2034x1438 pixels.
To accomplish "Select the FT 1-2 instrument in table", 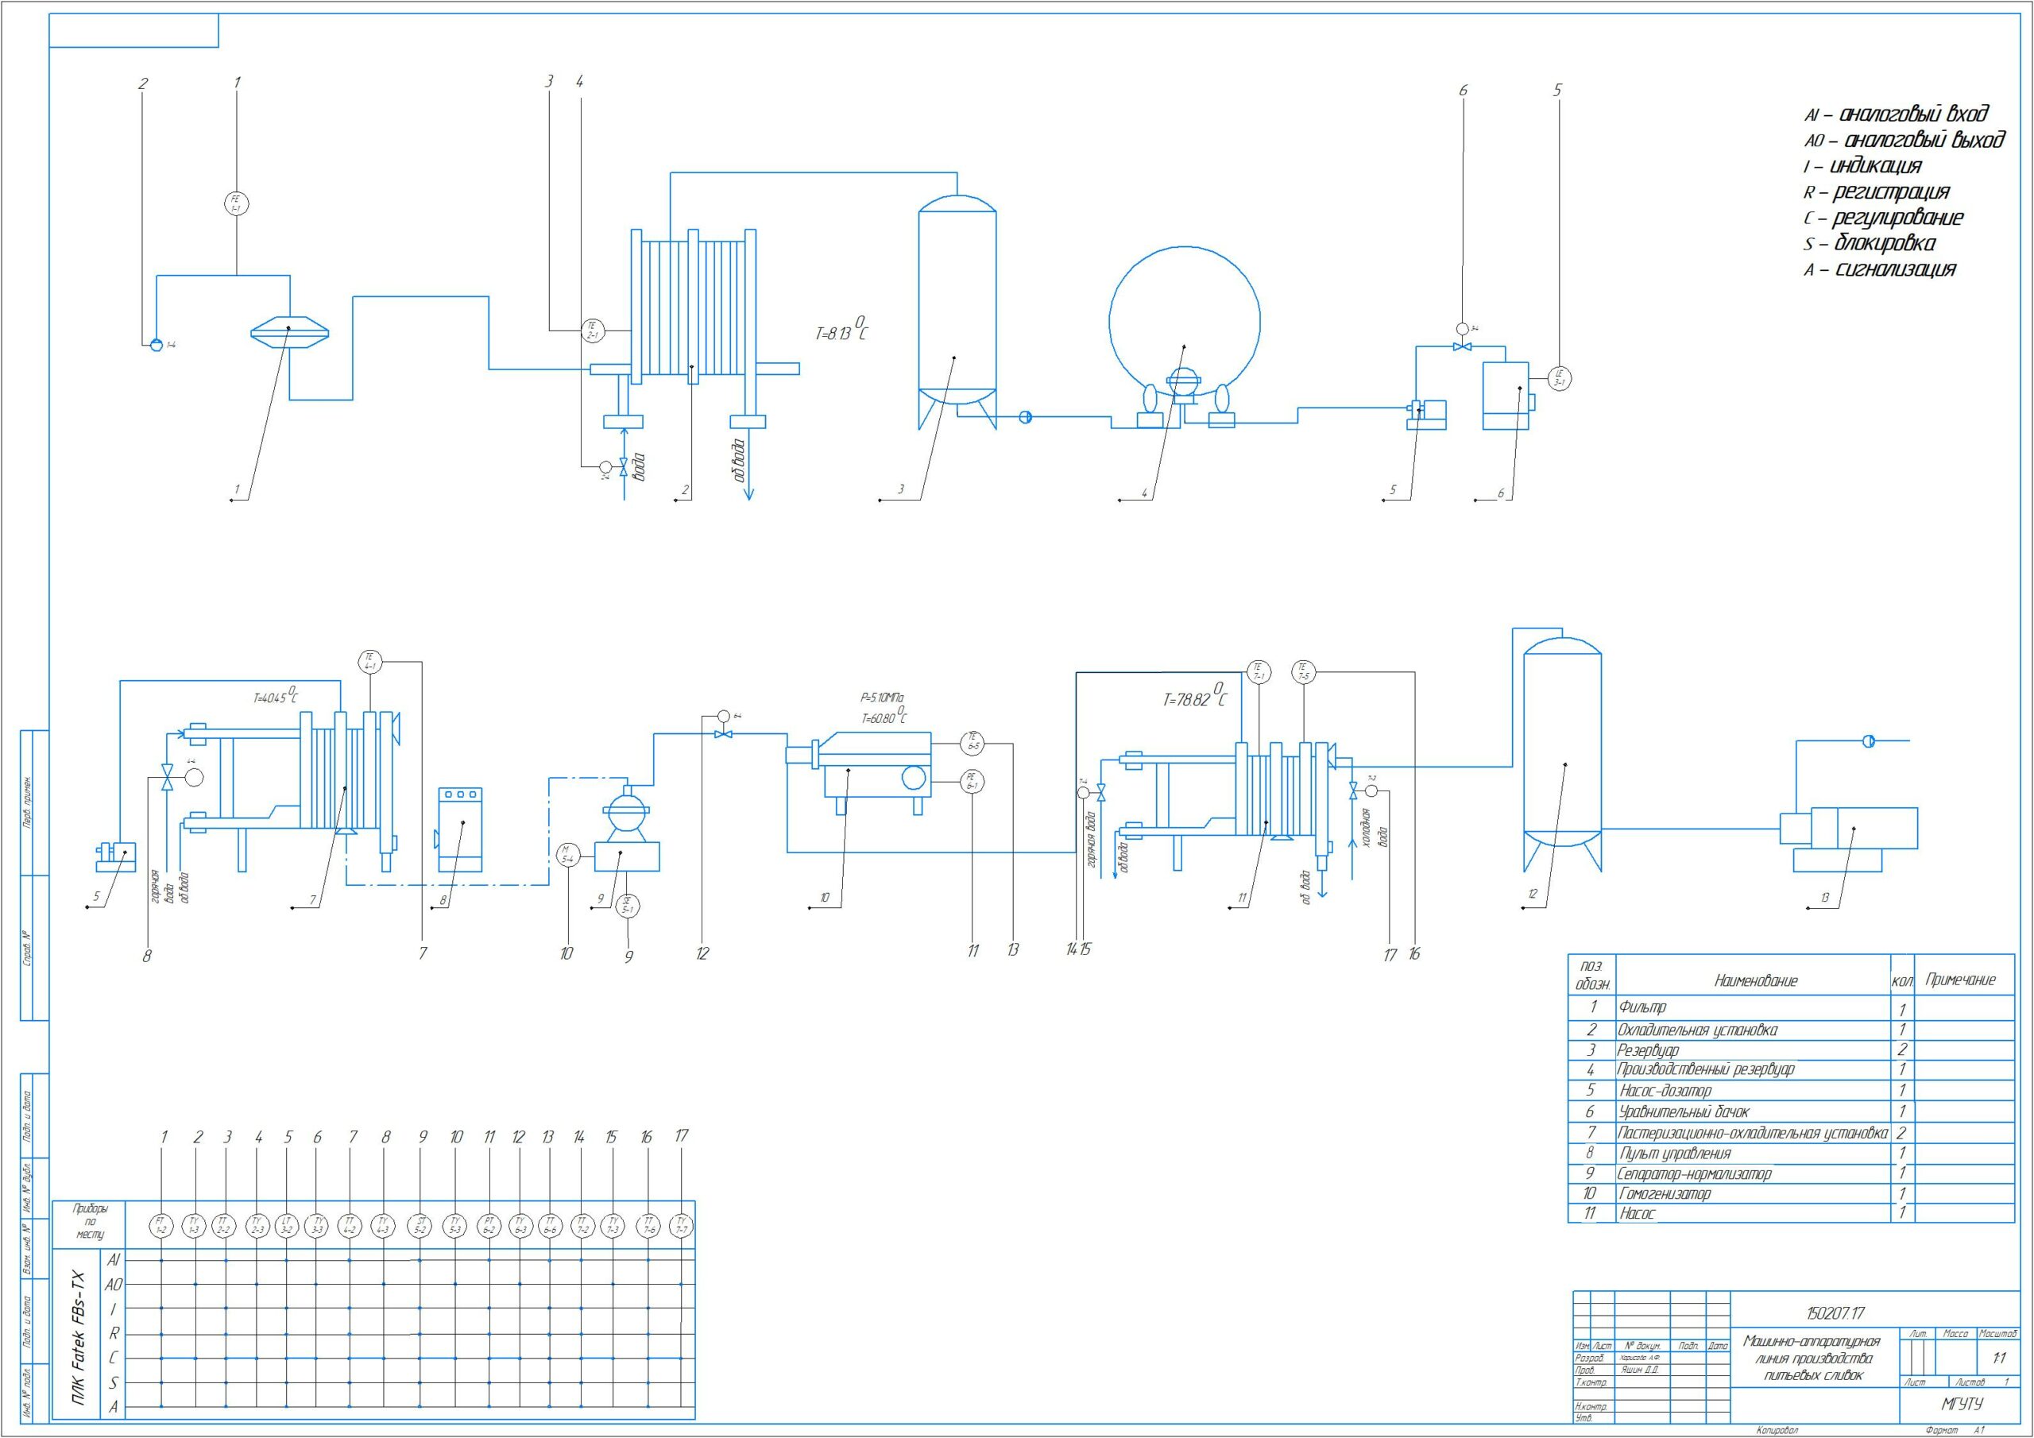I will click(x=161, y=1226).
